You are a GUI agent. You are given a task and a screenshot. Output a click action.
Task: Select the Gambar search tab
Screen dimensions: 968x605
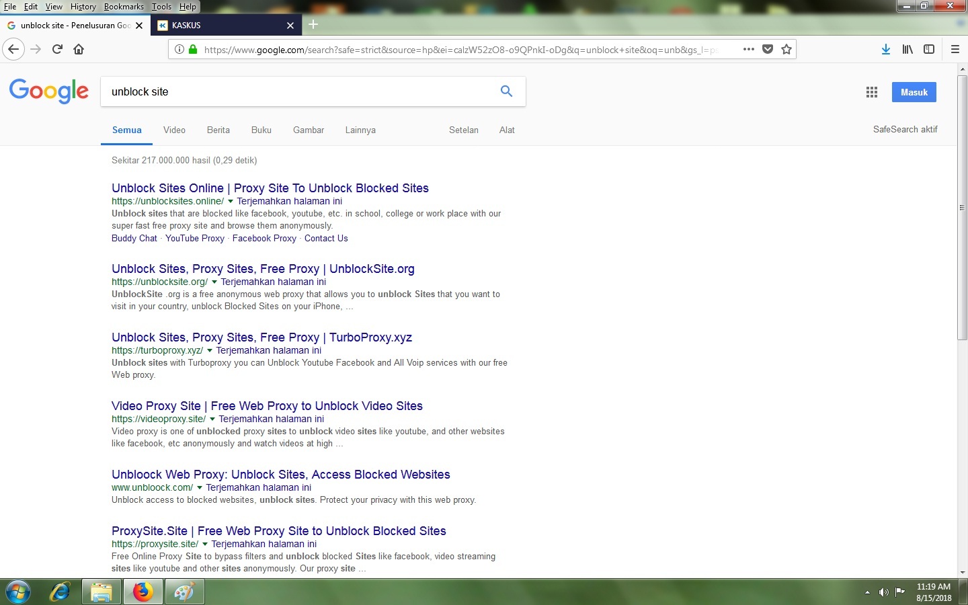(x=309, y=130)
